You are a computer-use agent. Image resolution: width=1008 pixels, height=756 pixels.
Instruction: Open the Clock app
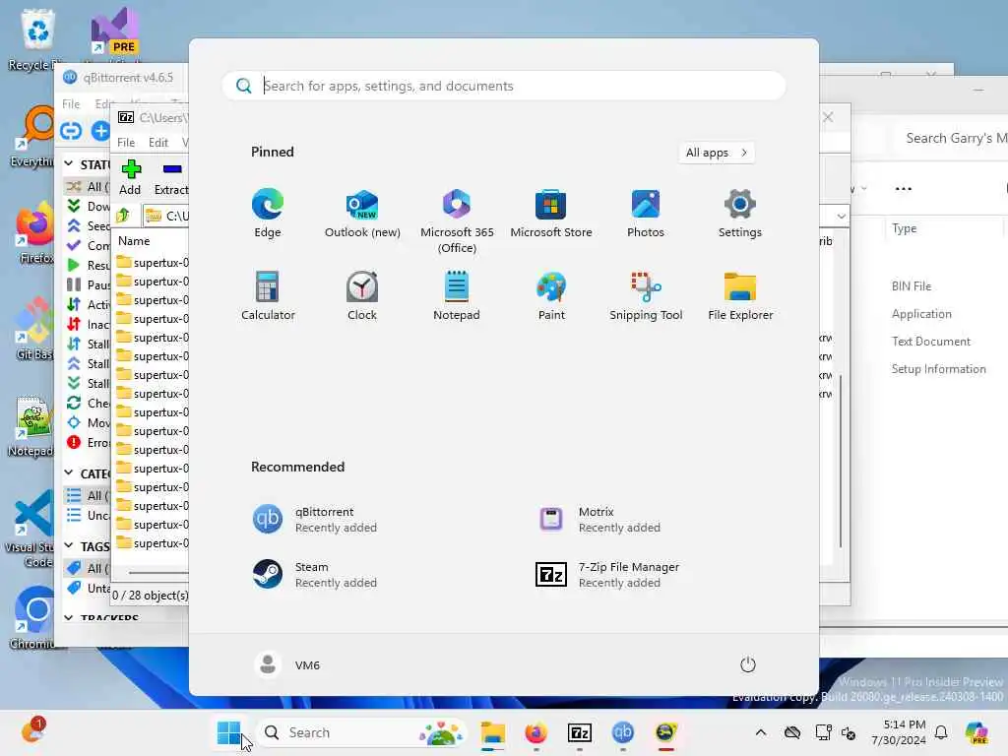pyautogui.click(x=362, y=295)
